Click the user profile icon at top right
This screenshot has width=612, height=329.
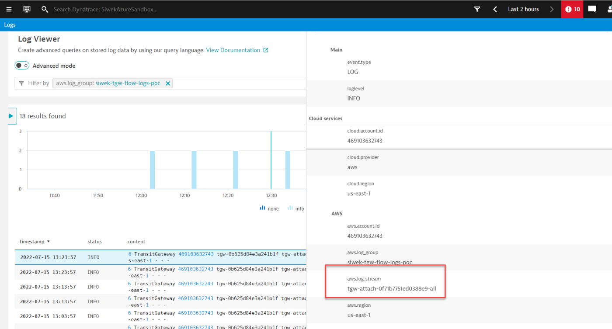pos(609,9)
